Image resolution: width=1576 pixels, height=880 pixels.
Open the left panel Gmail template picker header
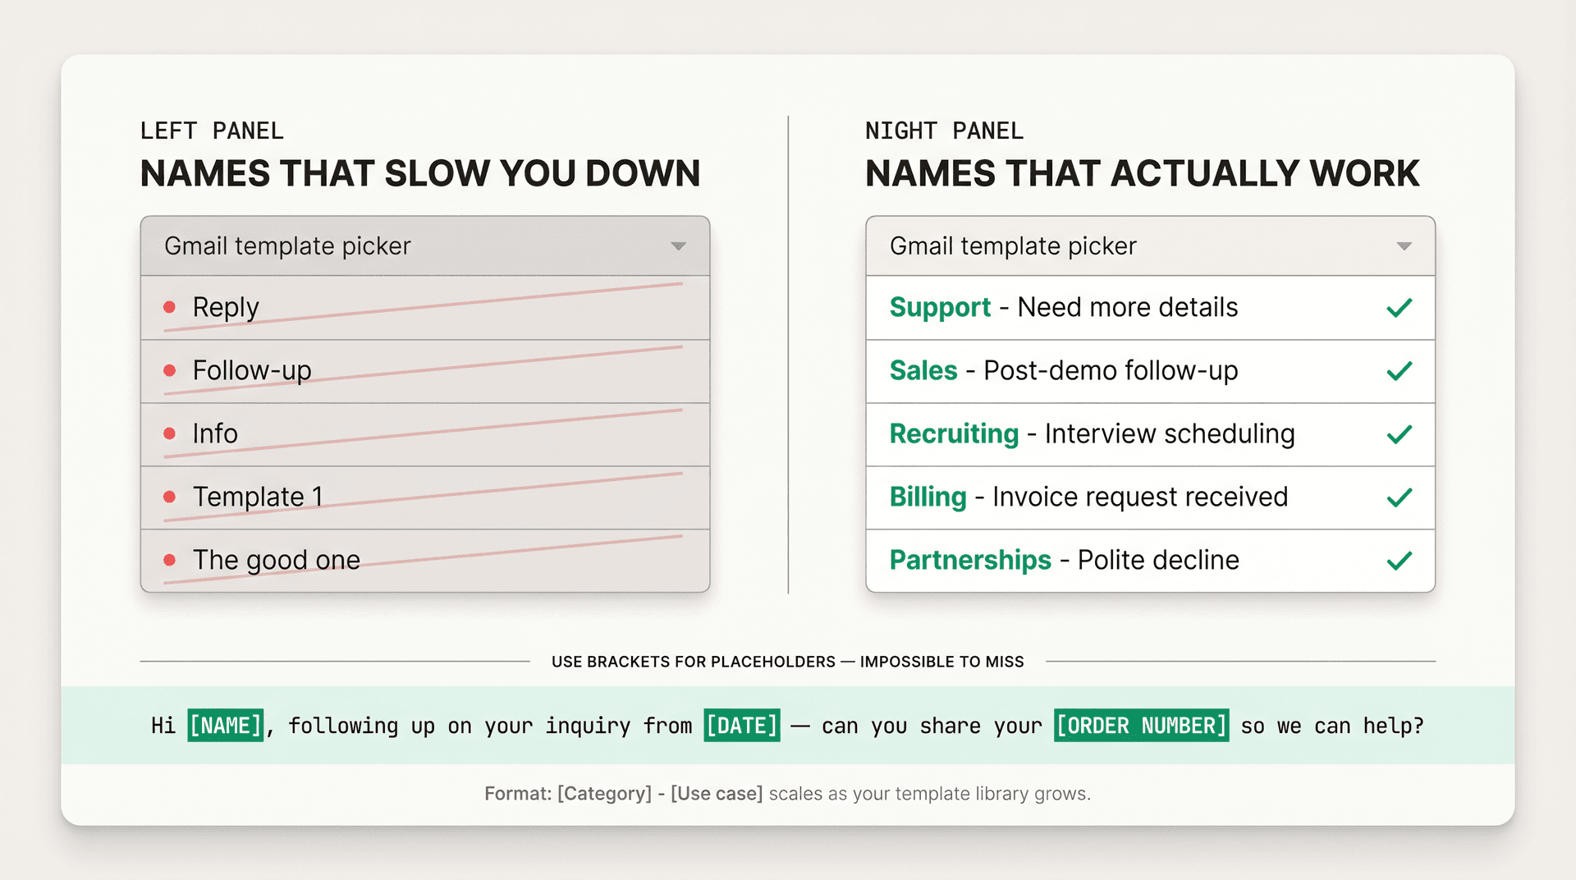point(287,246)
